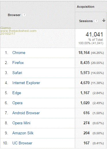Open the Internet Explorer link

click(x=26, y=83)
